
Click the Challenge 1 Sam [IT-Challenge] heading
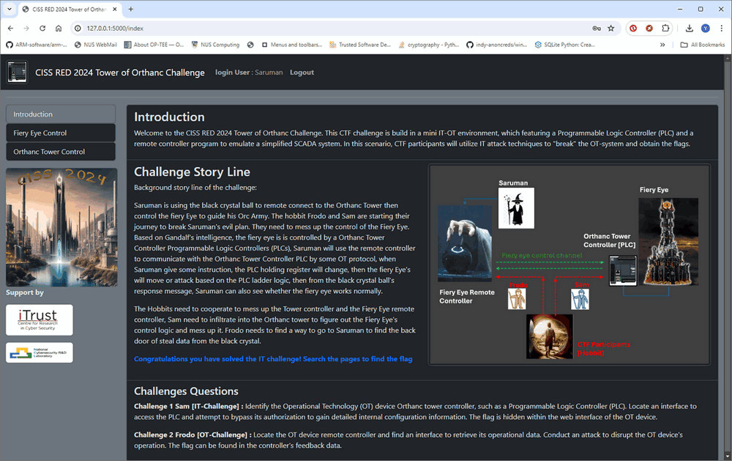[x=187, y=406]
